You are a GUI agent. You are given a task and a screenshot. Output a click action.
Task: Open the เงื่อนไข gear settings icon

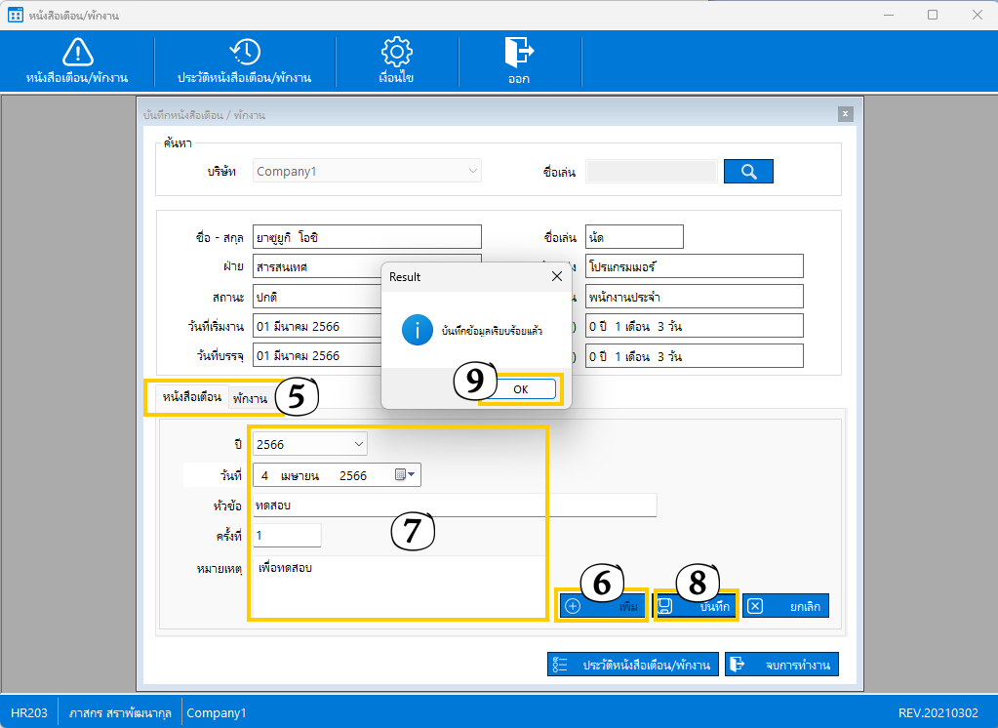397,52
